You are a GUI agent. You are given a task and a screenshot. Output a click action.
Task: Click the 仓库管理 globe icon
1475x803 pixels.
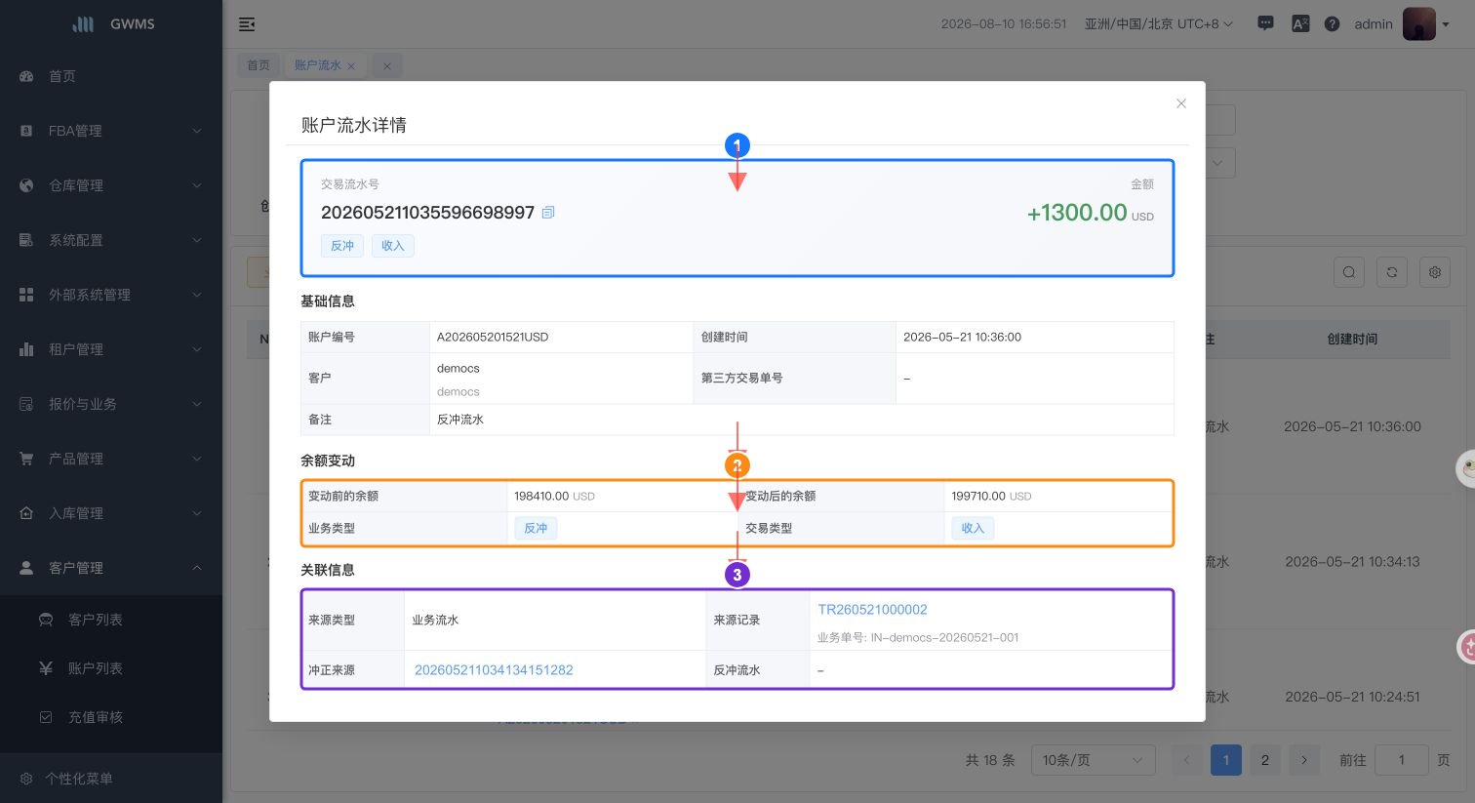[x=26, y=185]
